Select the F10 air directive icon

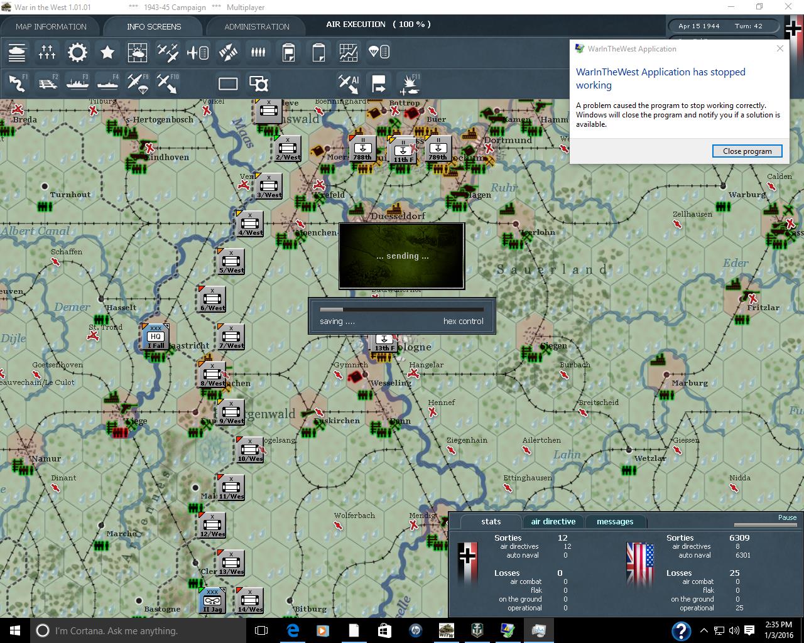[x=168, y=83]
